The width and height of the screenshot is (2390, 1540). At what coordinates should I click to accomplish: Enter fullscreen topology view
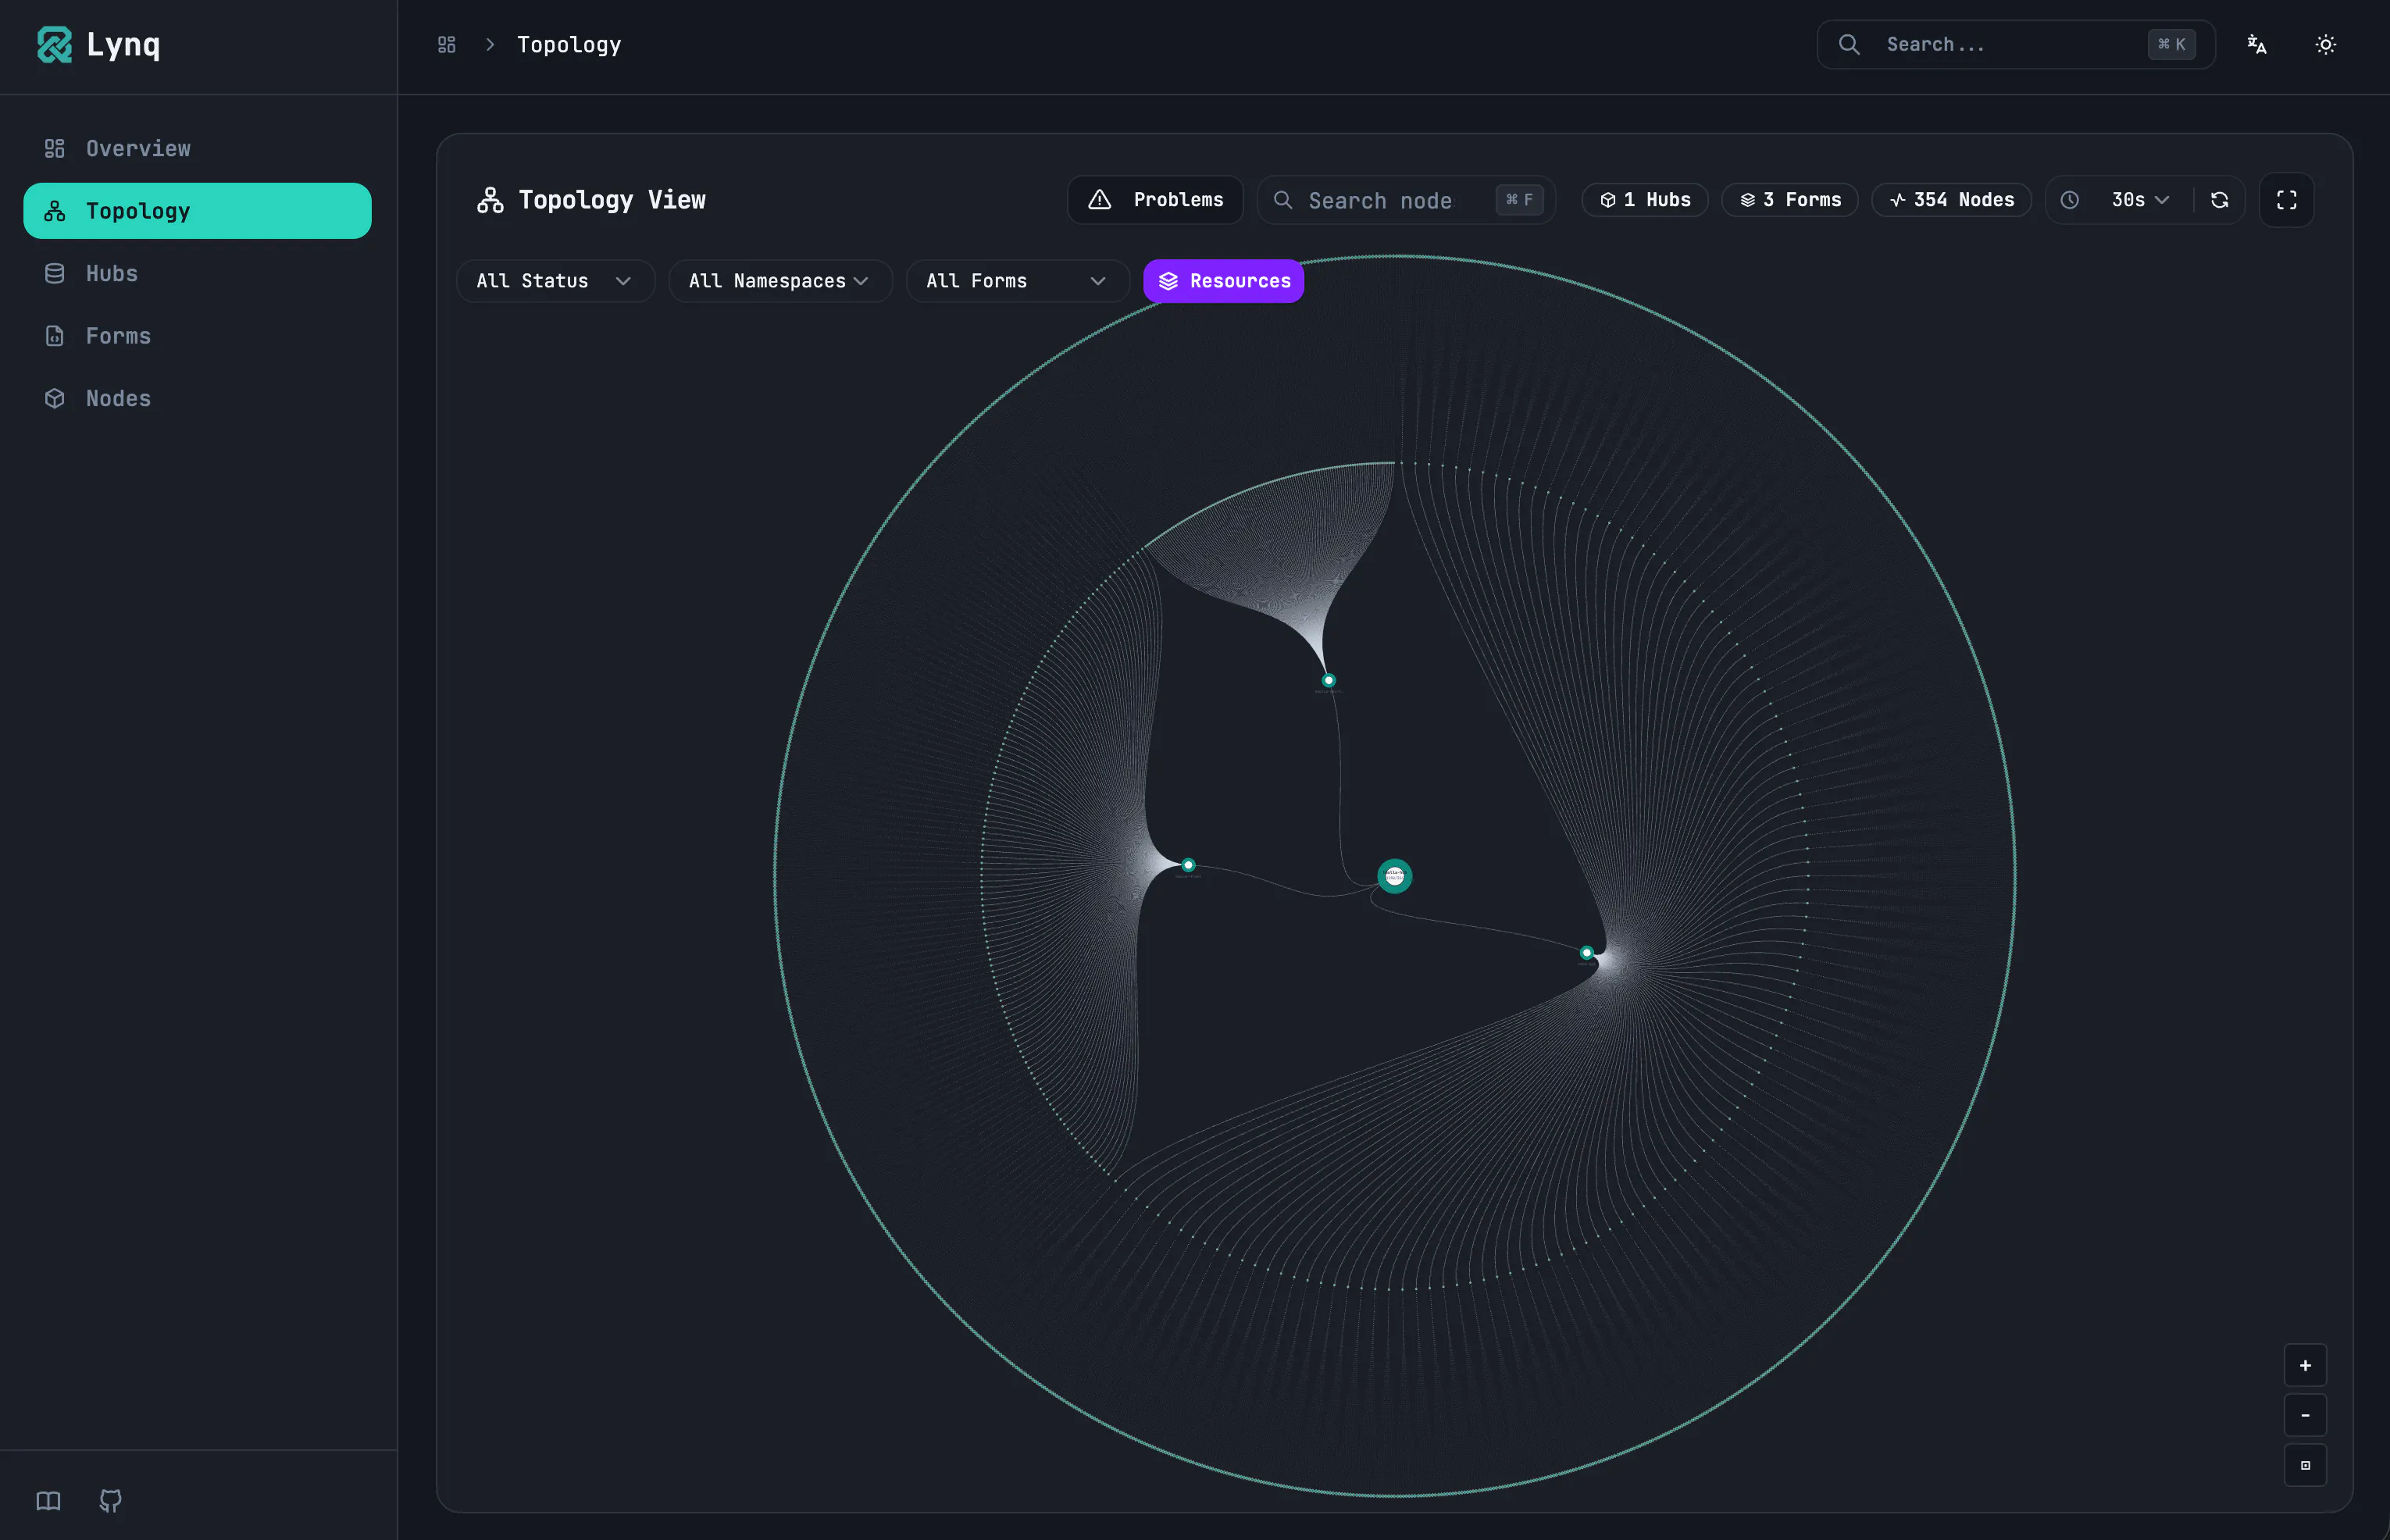tap(2286, 200)
